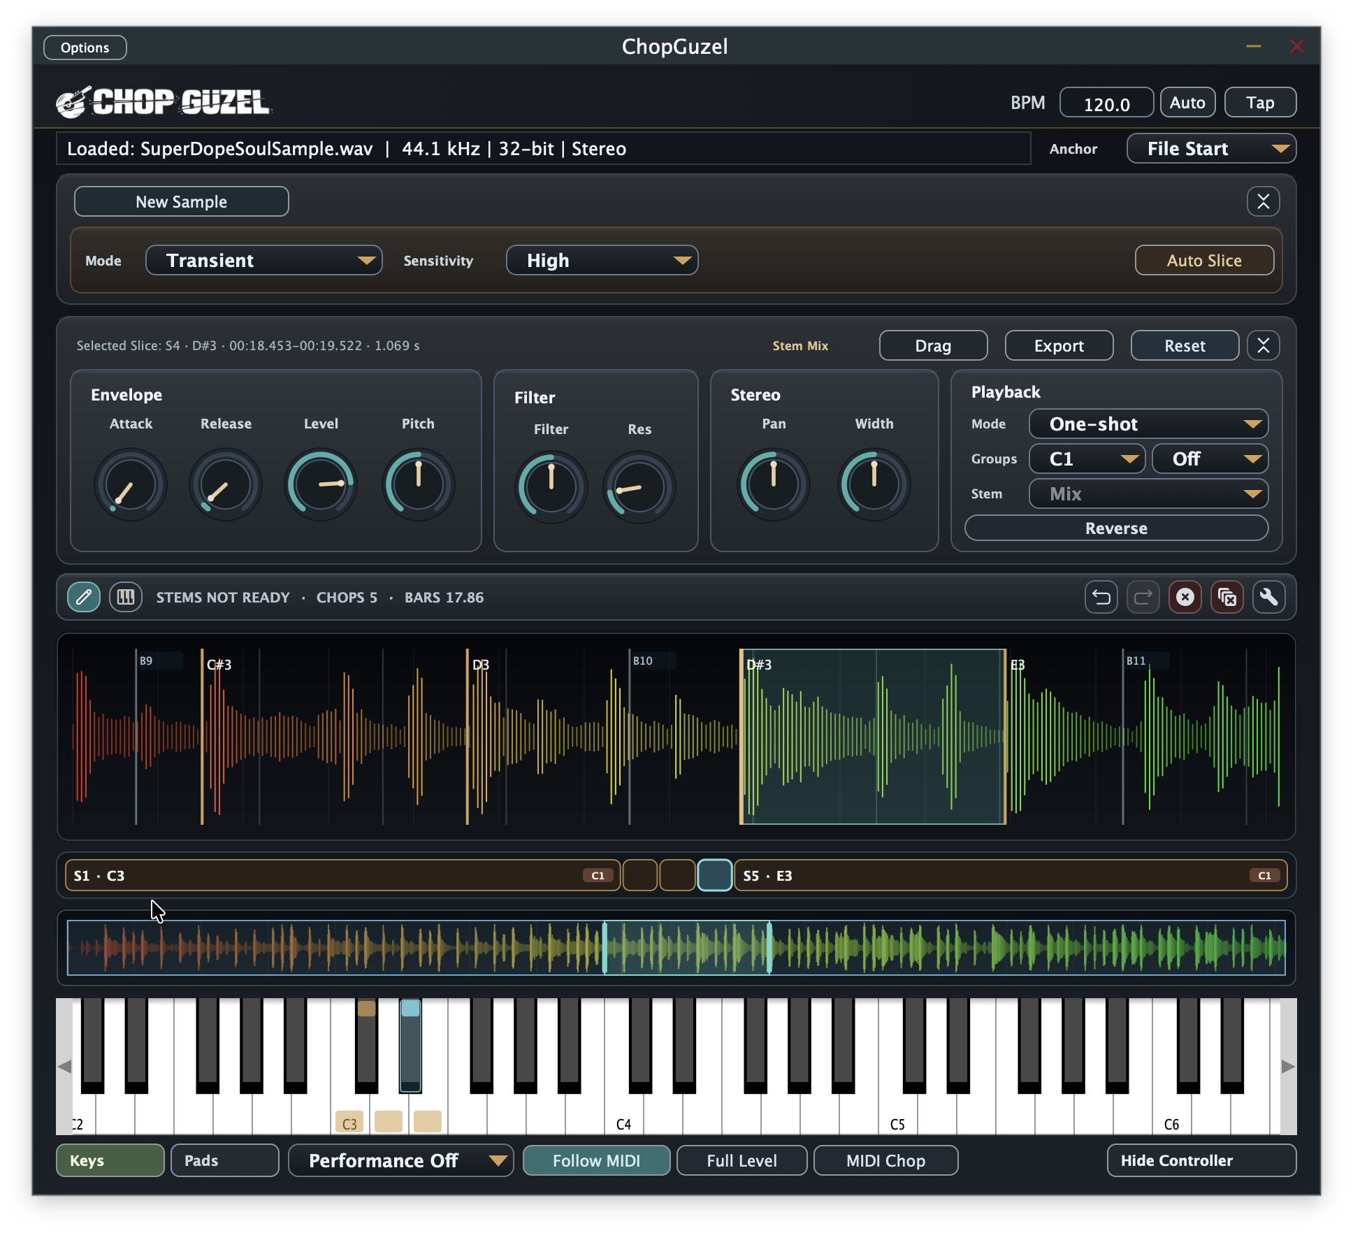Viewport: 1353px width, 1233px height.
Task: Toggle Full Level
Action: pyautogui.click(x=741, y=1160)
